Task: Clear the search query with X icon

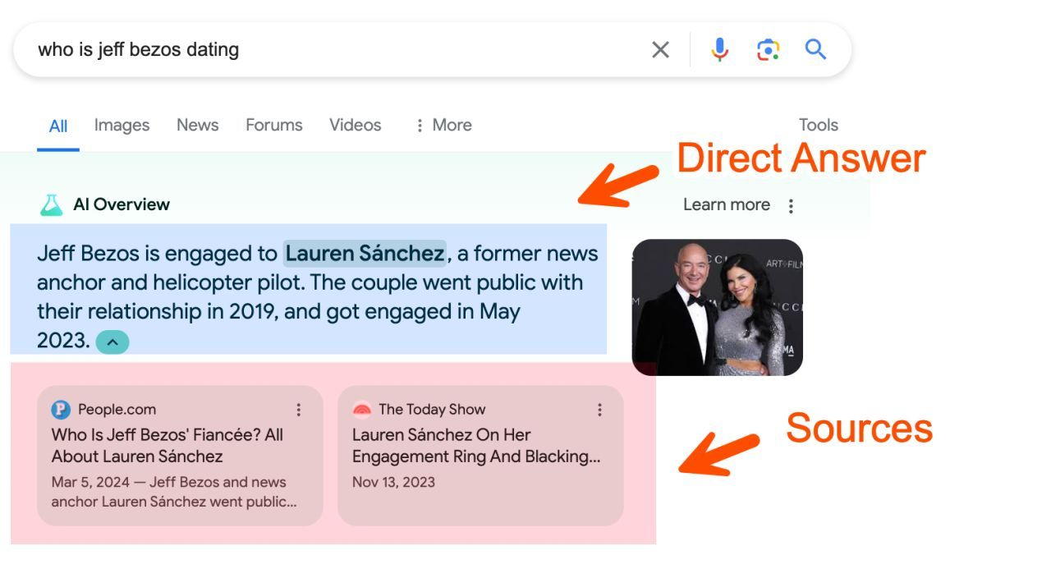Action: [660, 50]
